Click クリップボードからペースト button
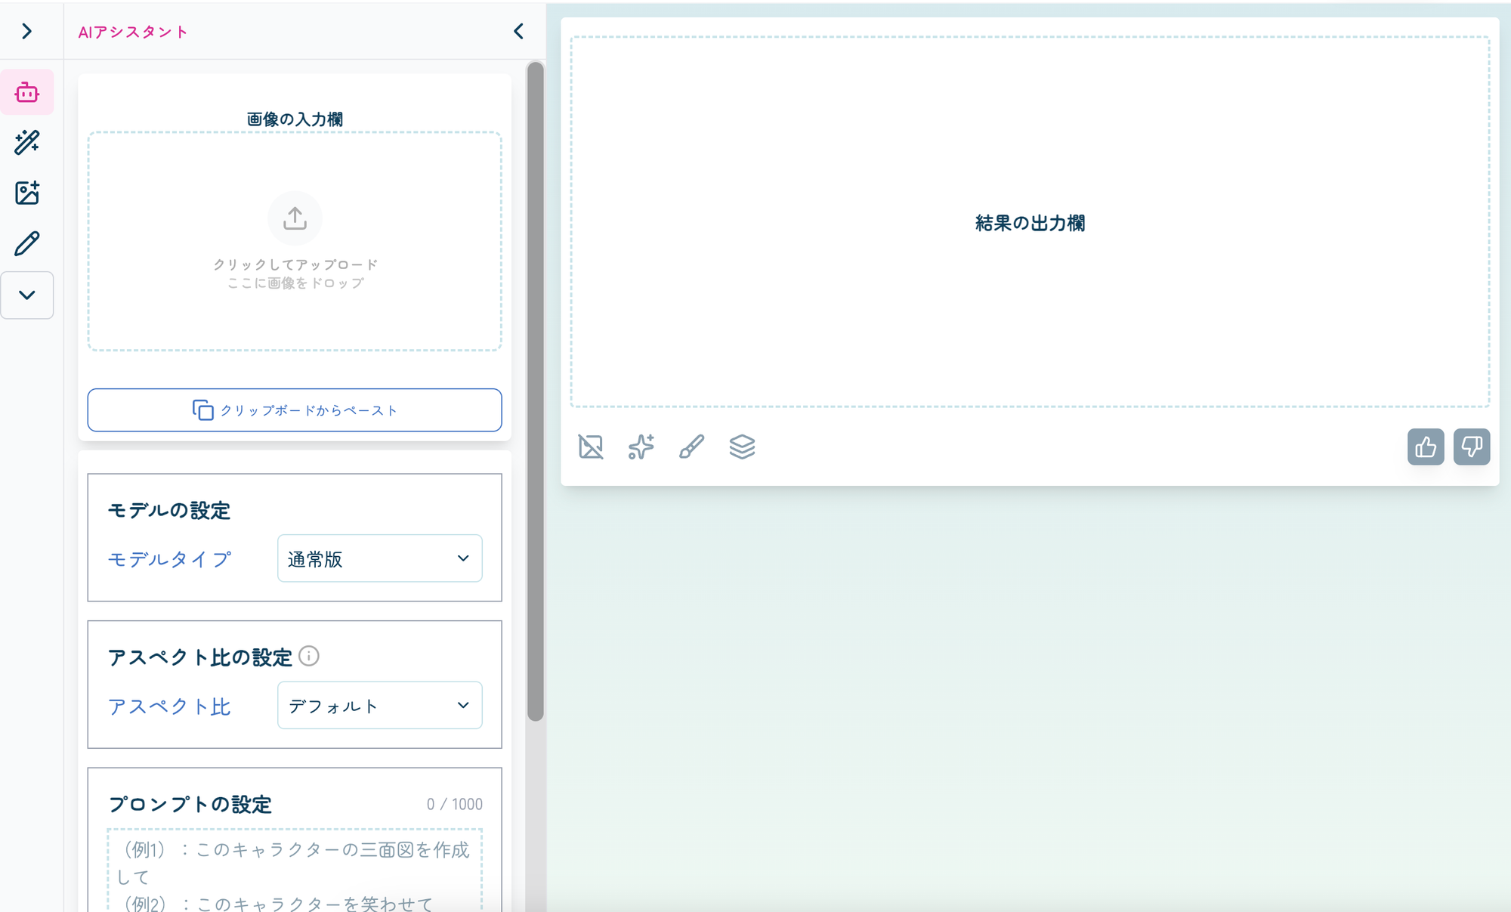Image resolution: width=1511 pixels, height=912 pixels. click(x=295, y=410)
